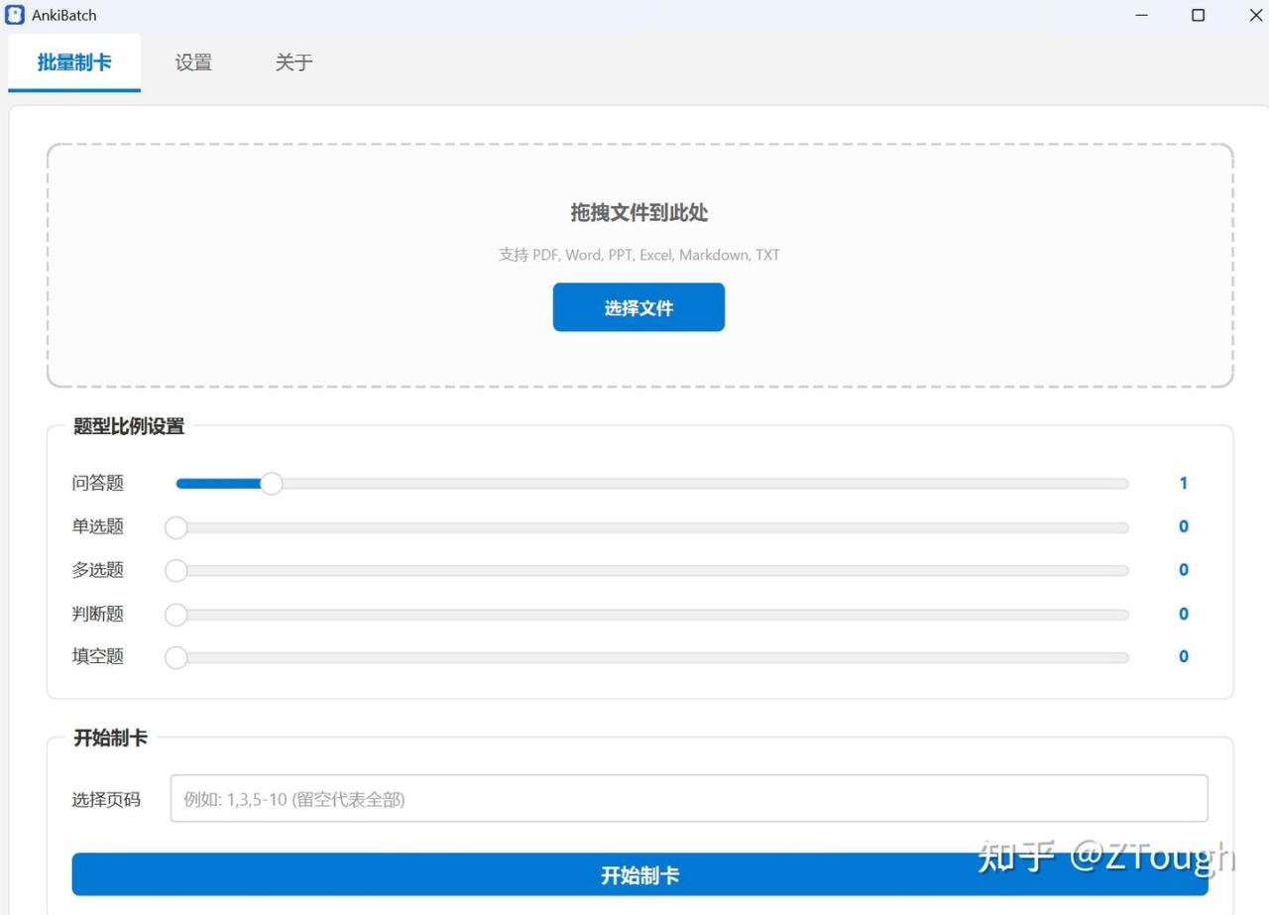Click the 填空题 ratio value 0

(x=1183, y=656)
